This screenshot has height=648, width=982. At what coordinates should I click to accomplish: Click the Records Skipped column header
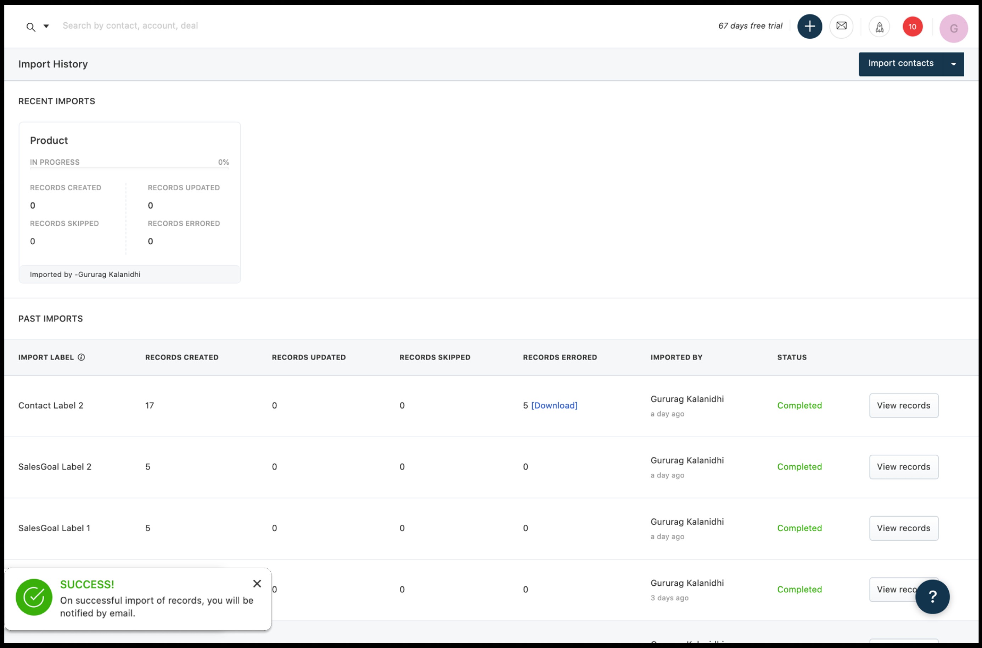pos(434,357)
